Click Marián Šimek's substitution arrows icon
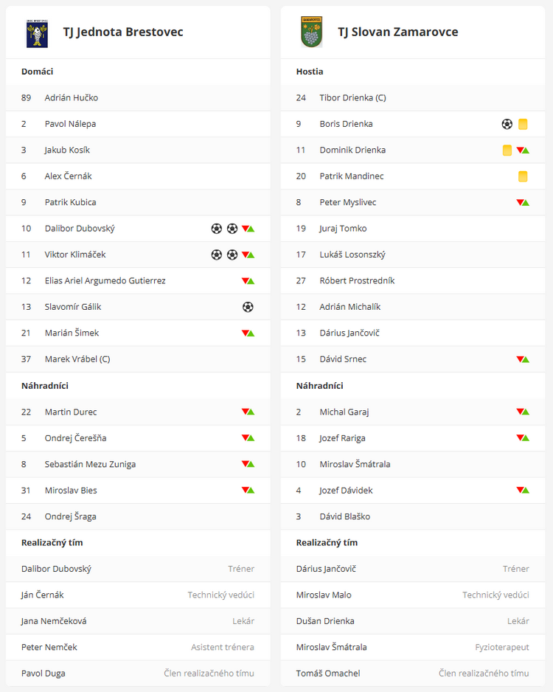553x692 pixels. point(248,333)
